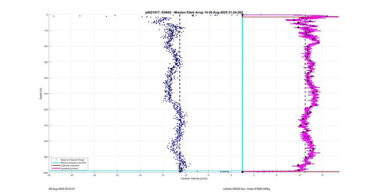Click the positive 6 velocity tick label
375x194 pixels.
pos(277,175)
